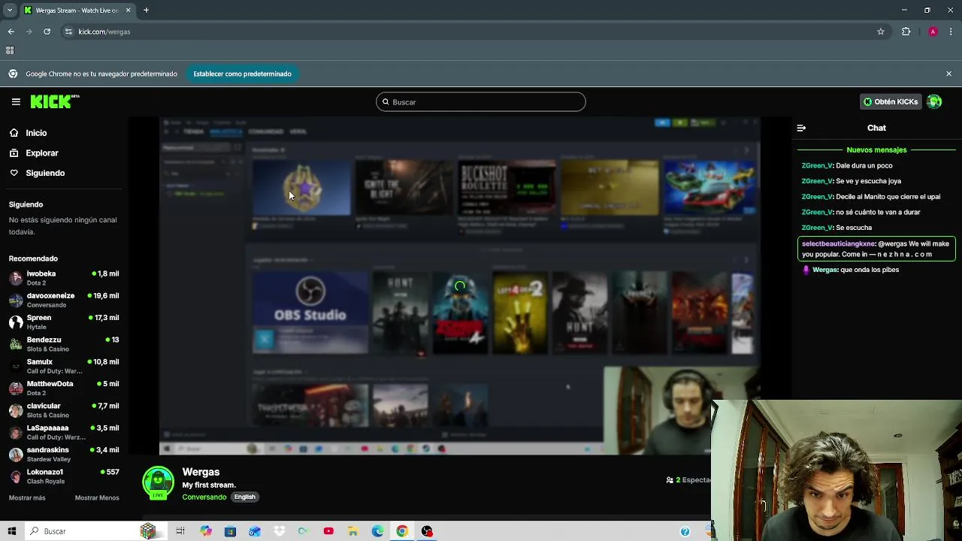Open Copilot from taskbar

(x=205, y=531)
